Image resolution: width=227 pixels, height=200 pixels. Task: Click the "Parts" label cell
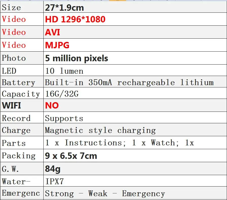coord(22,143)
